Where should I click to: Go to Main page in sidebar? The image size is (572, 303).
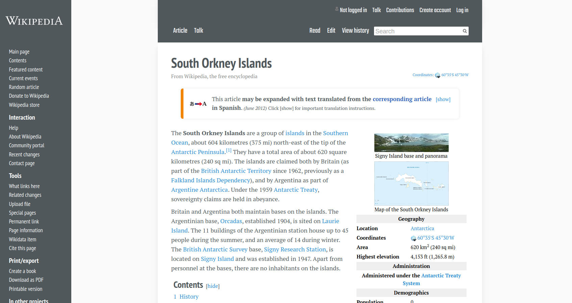click(x=19, y=52)
